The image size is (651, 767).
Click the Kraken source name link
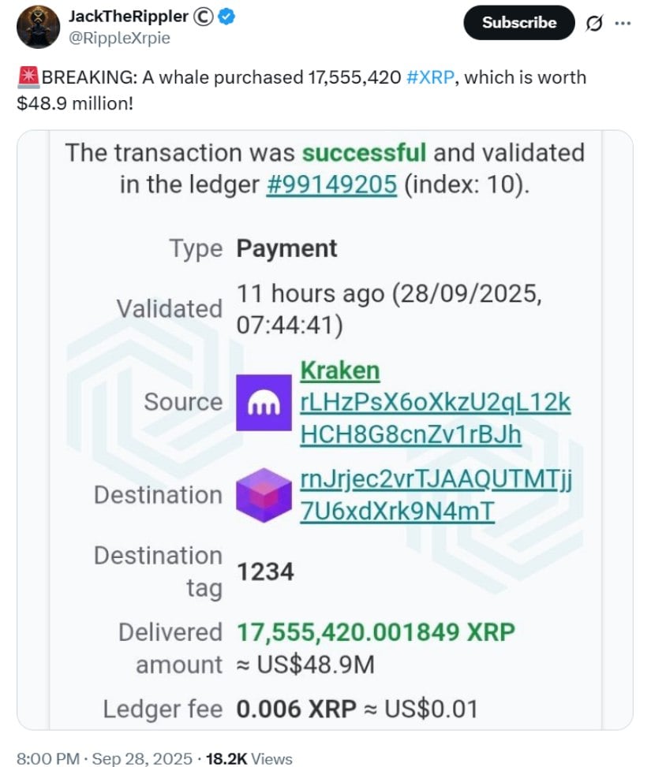[x=340, y=370]
